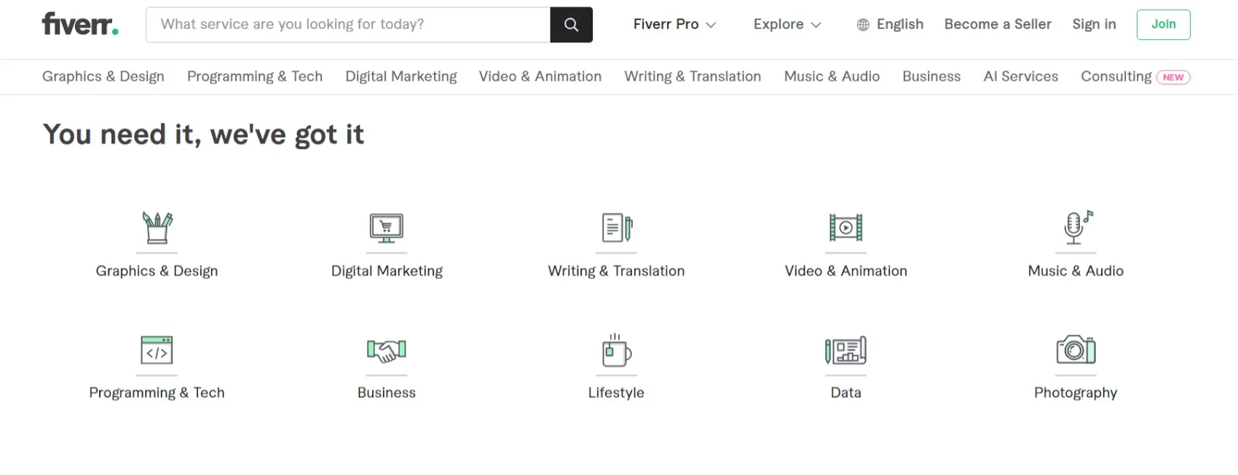Open the Programming & Tech code window icon
Screen dimensions: 1238x475
(x=157, y=350)
